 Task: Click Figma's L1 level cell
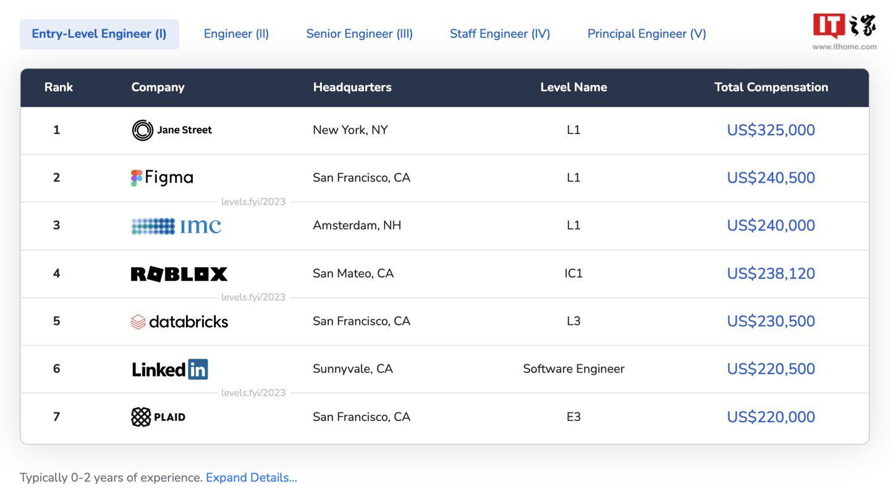574,178
